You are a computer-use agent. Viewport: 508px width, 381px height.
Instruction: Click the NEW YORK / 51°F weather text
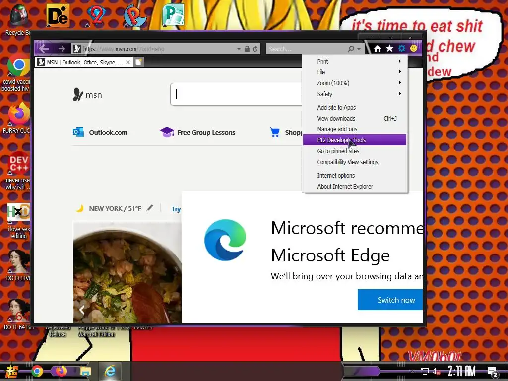coord(115,209)
